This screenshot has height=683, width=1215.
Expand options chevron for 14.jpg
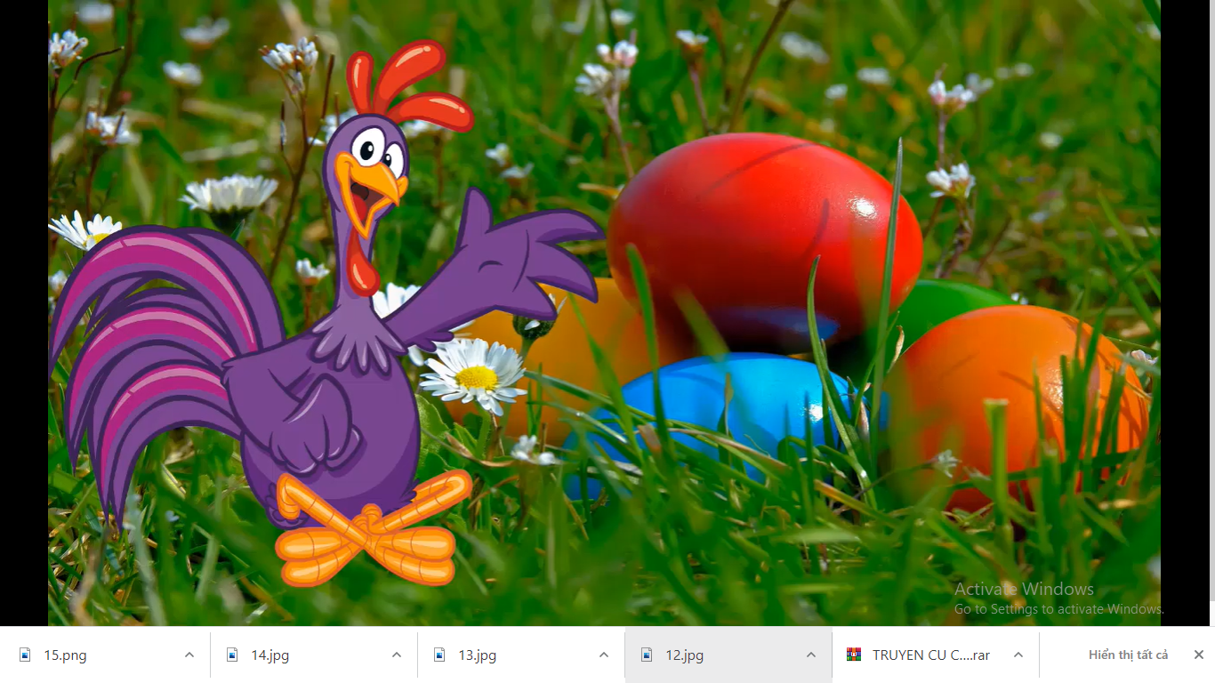click(397, 655)
